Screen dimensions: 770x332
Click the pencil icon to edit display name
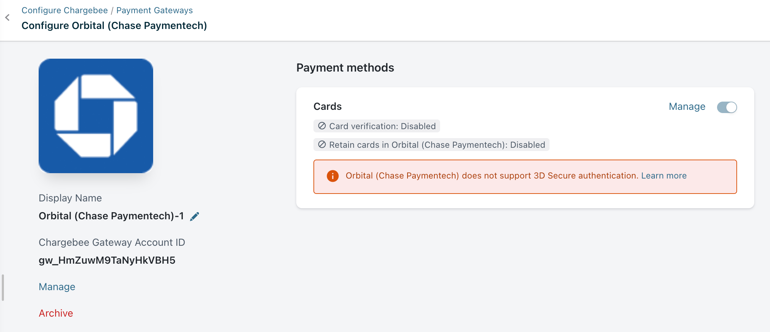point(194,216)
